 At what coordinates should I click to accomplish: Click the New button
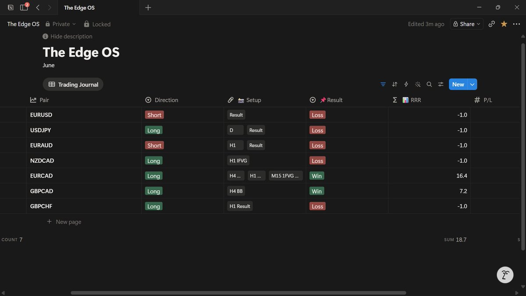click(x=458, y=84)
